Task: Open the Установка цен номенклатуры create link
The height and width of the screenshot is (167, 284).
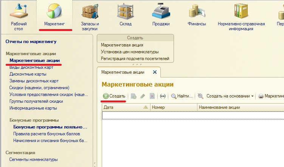Action: coord(130,52)
